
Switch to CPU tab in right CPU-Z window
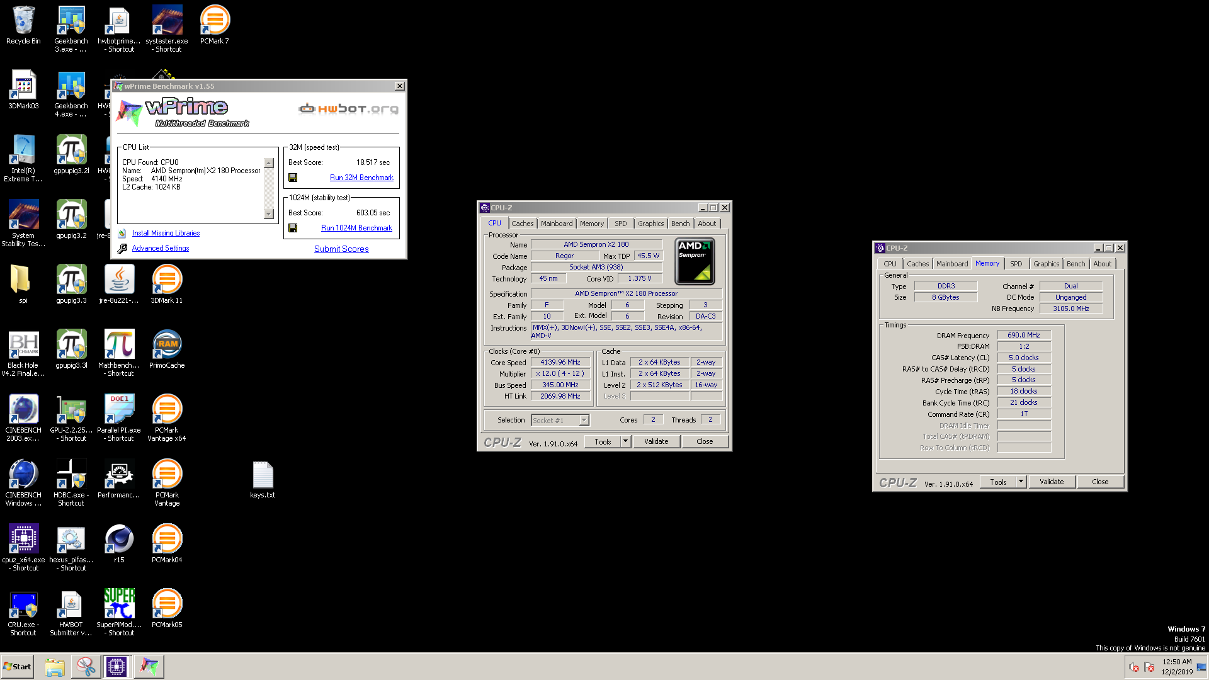[890, 264]
